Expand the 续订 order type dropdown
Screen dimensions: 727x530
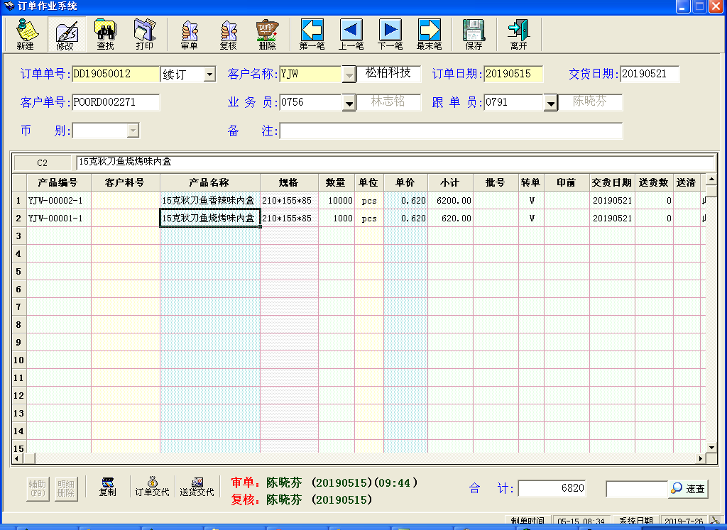click(x=209, y=74)
